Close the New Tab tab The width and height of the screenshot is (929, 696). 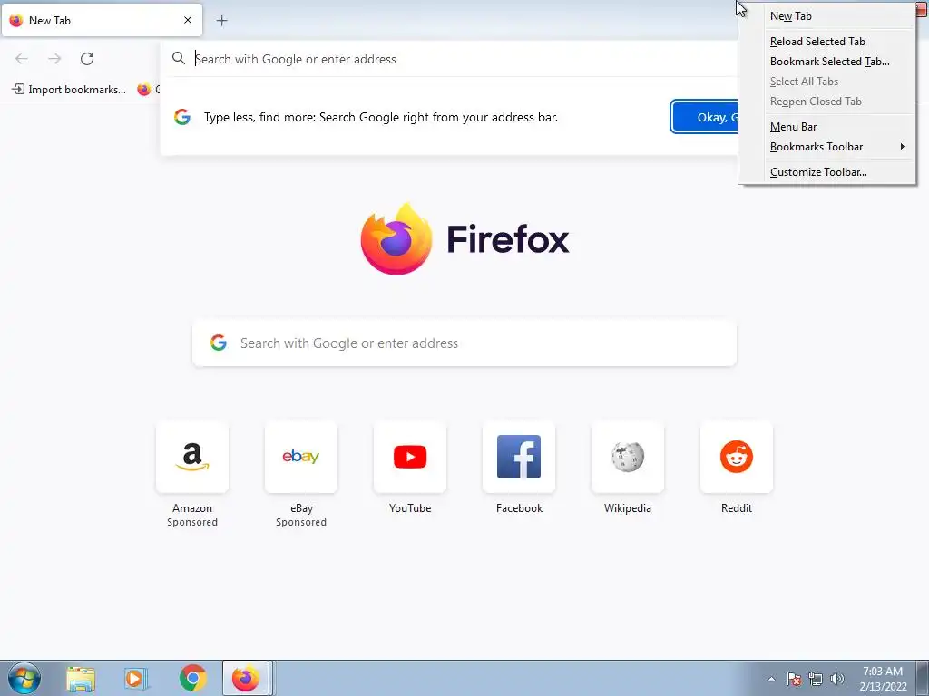(x=188, y=20)
